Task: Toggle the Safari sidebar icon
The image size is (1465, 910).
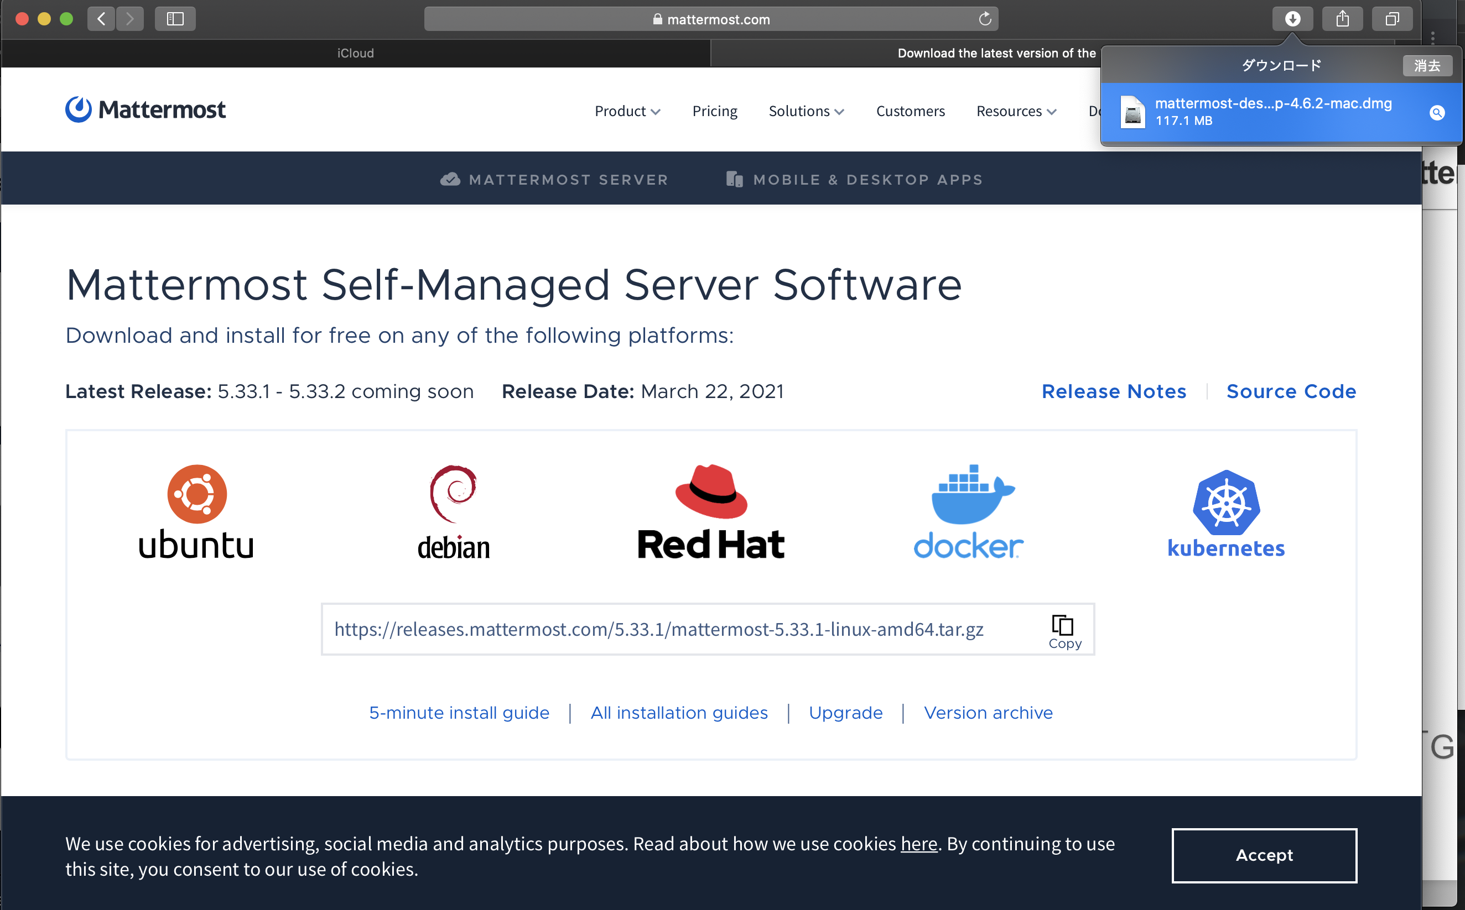Action: pos(175,19)
